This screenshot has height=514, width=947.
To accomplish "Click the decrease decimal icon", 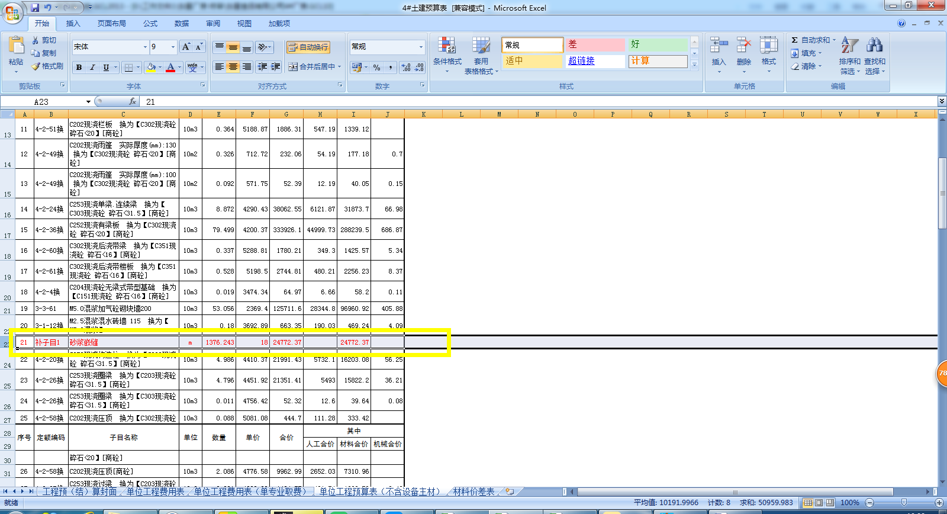I will pos(419,68).
